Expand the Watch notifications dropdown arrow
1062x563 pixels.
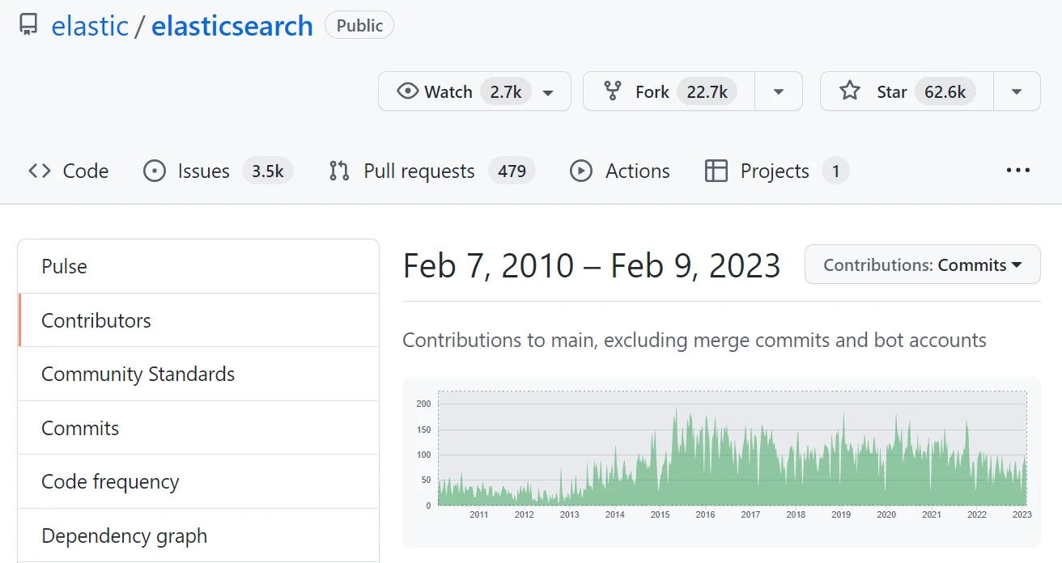(548, 92)
